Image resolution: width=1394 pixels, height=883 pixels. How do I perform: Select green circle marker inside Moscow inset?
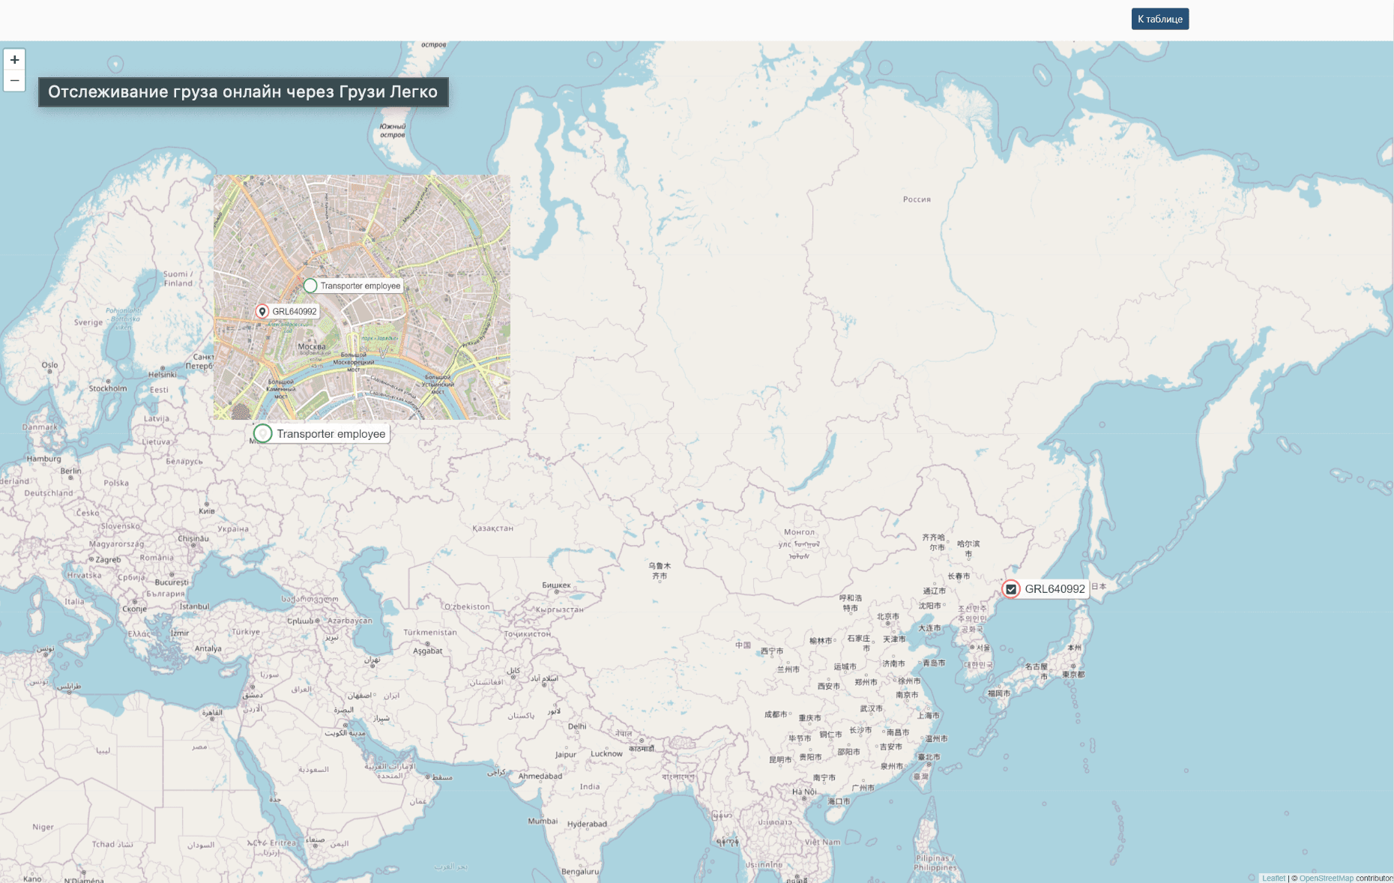coord(310,286)
